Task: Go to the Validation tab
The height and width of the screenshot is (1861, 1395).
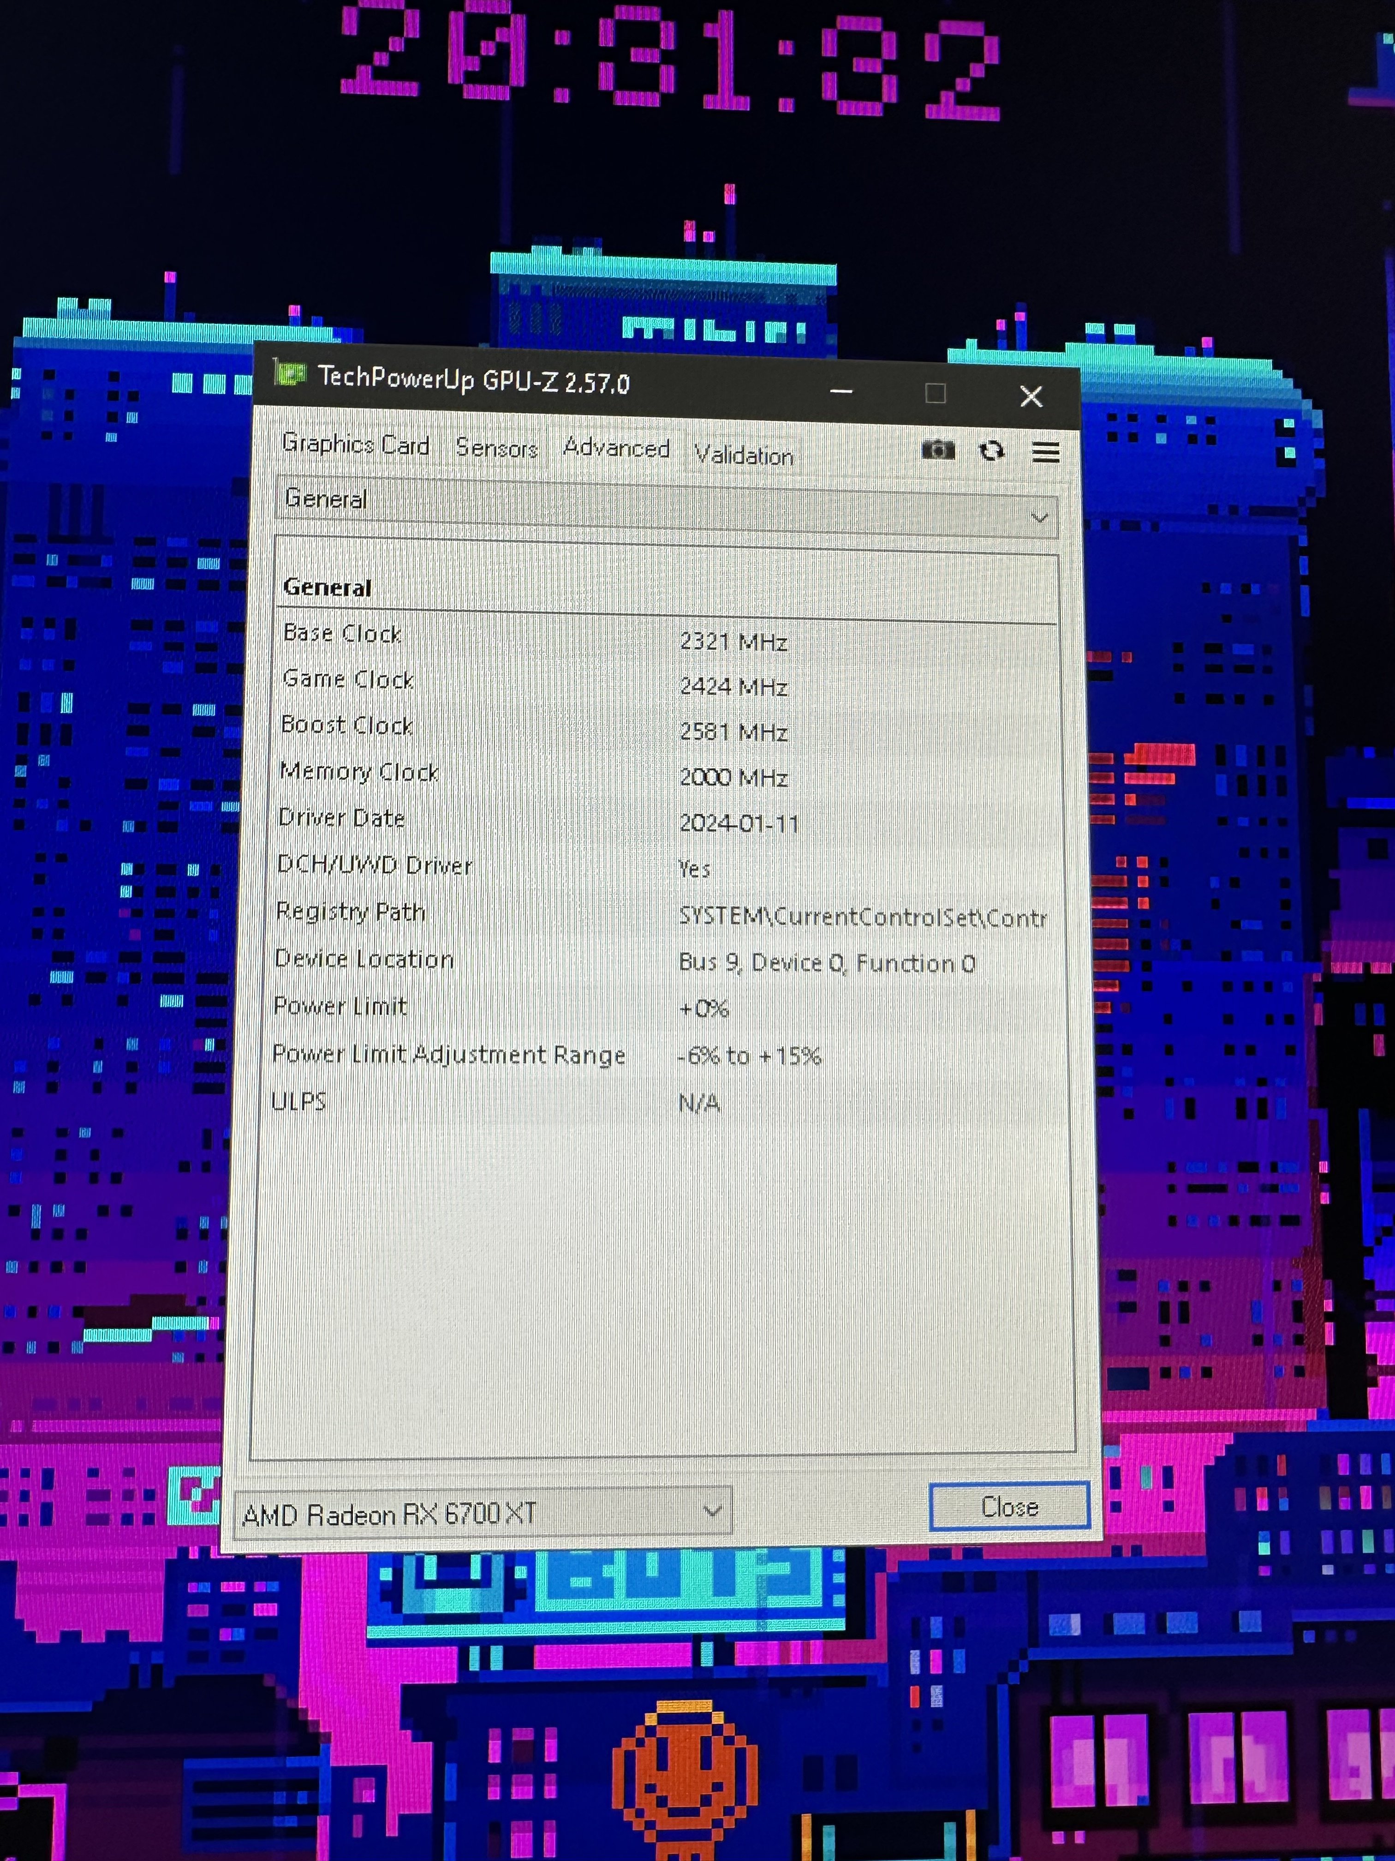Action: [743, 455]
